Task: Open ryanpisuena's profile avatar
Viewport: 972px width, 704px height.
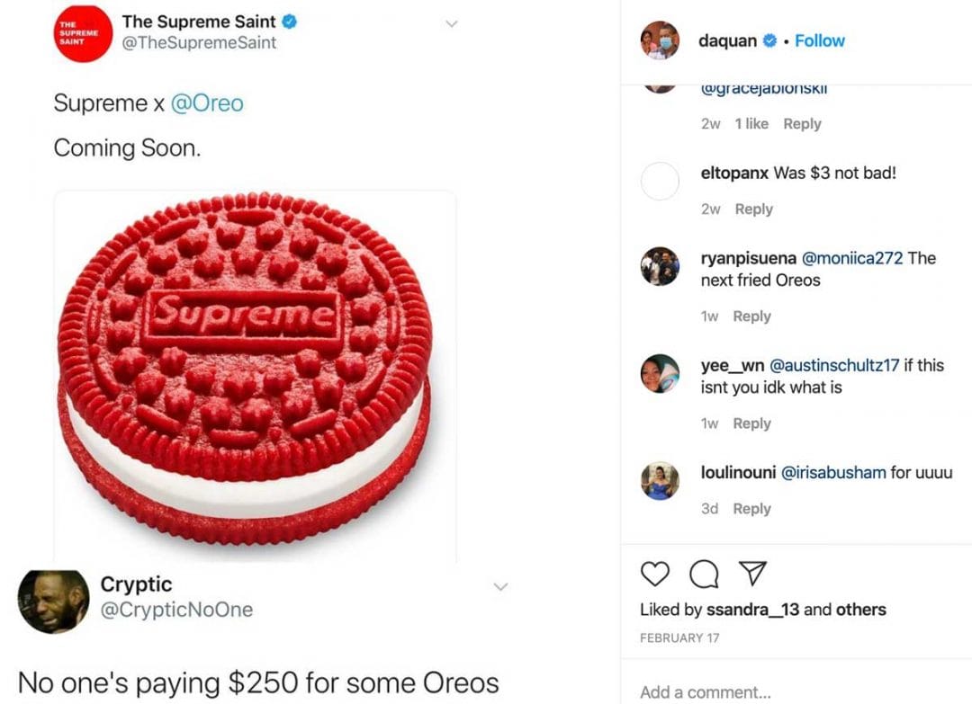Action: [659, 266]
